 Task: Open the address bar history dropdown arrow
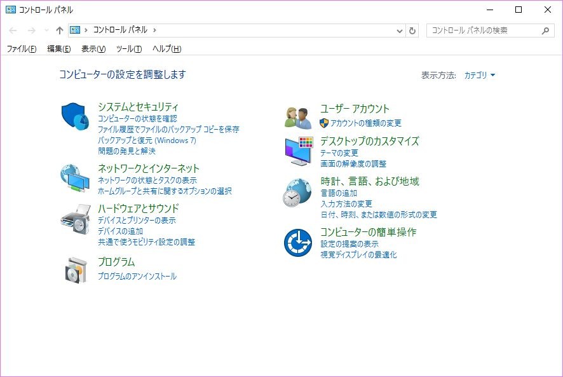400,31
